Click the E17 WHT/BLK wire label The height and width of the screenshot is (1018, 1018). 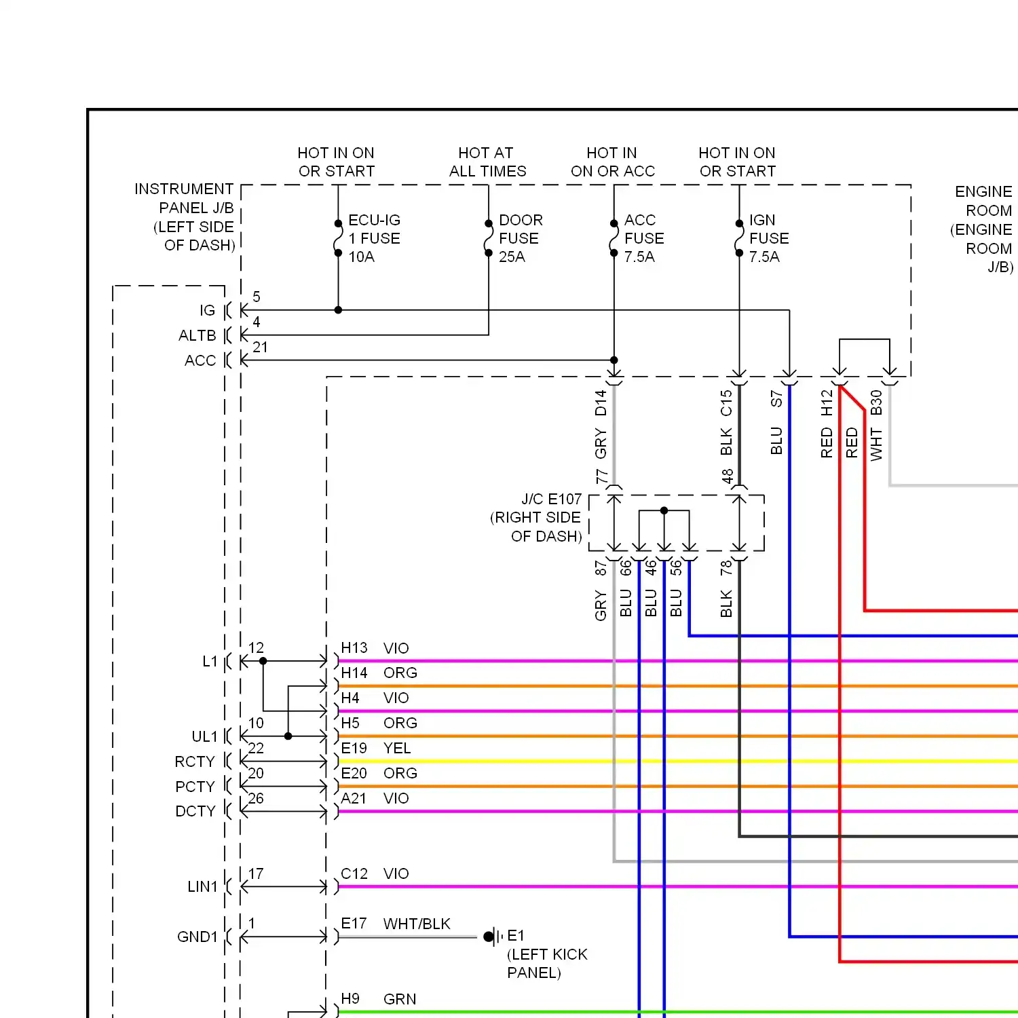(396, 924)
